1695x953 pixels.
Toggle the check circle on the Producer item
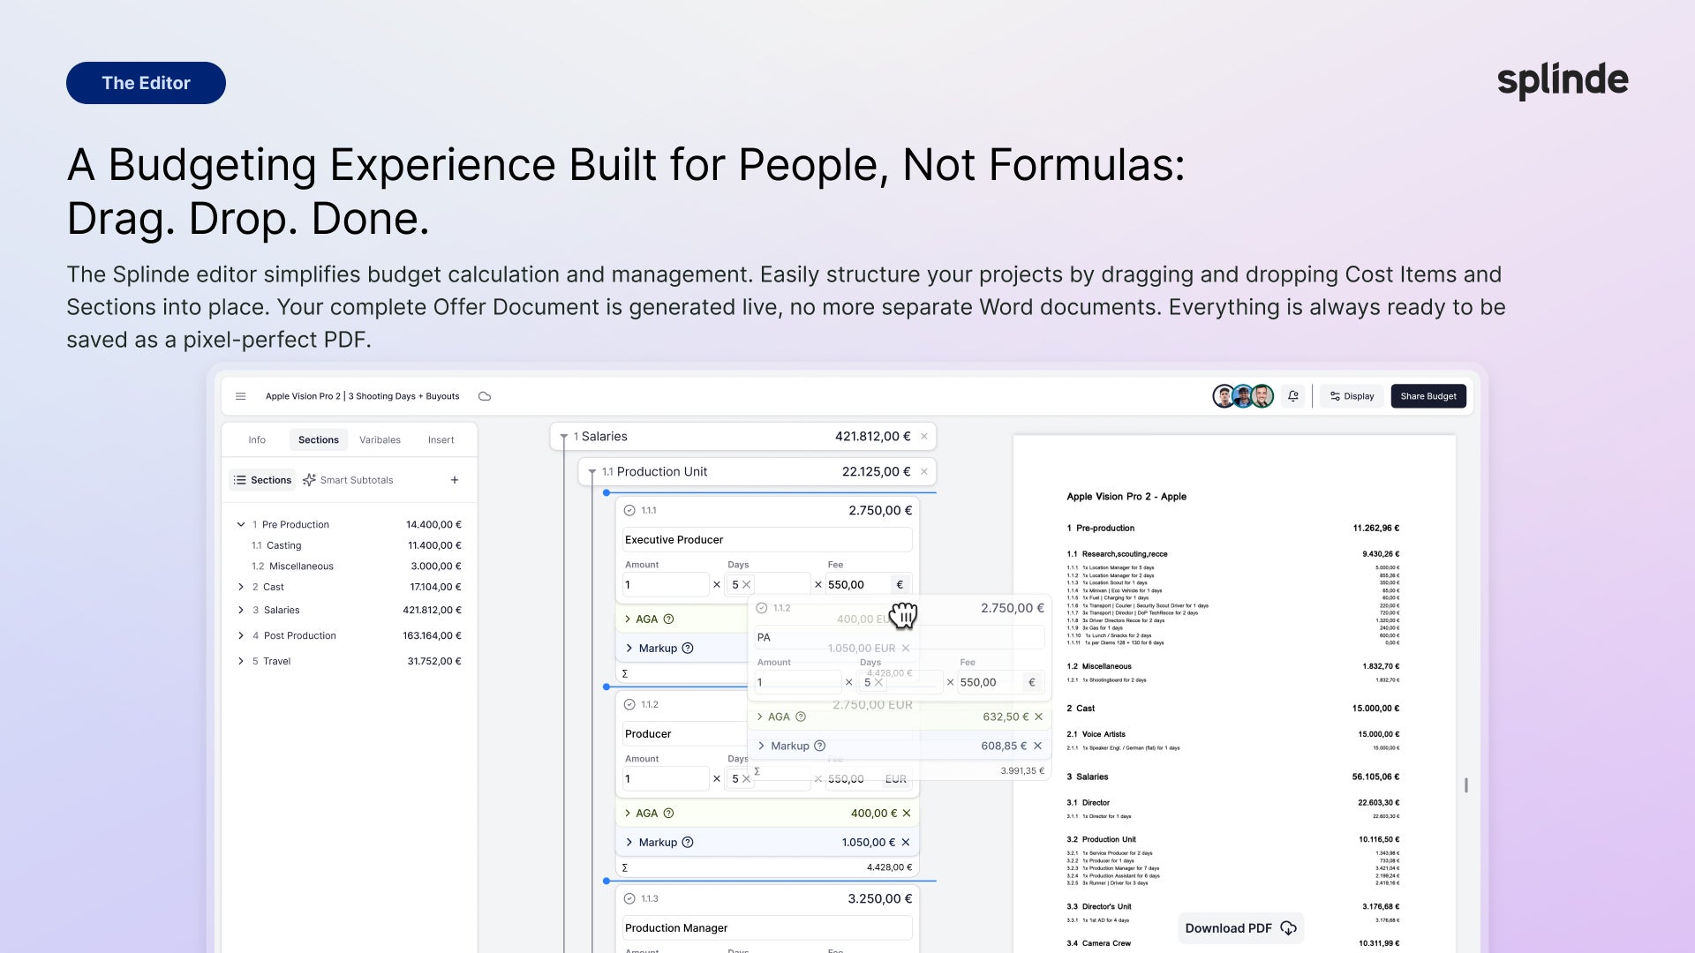pyautogui.click(x=629, y=704)
